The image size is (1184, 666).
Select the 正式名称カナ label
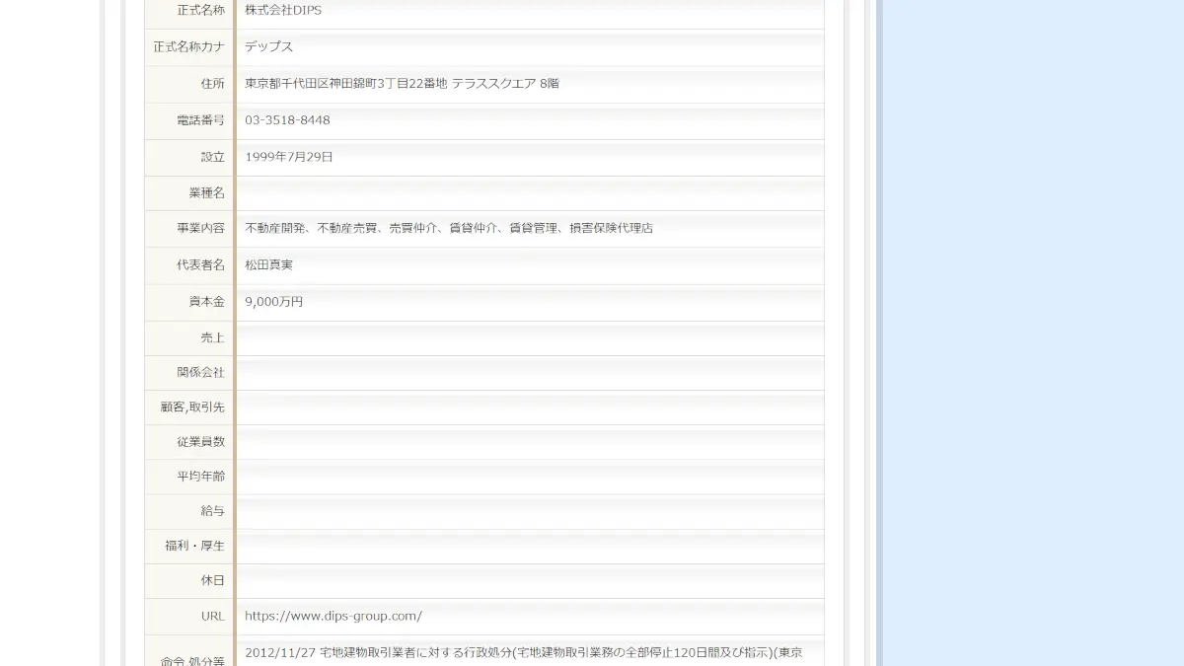point(188,47)
